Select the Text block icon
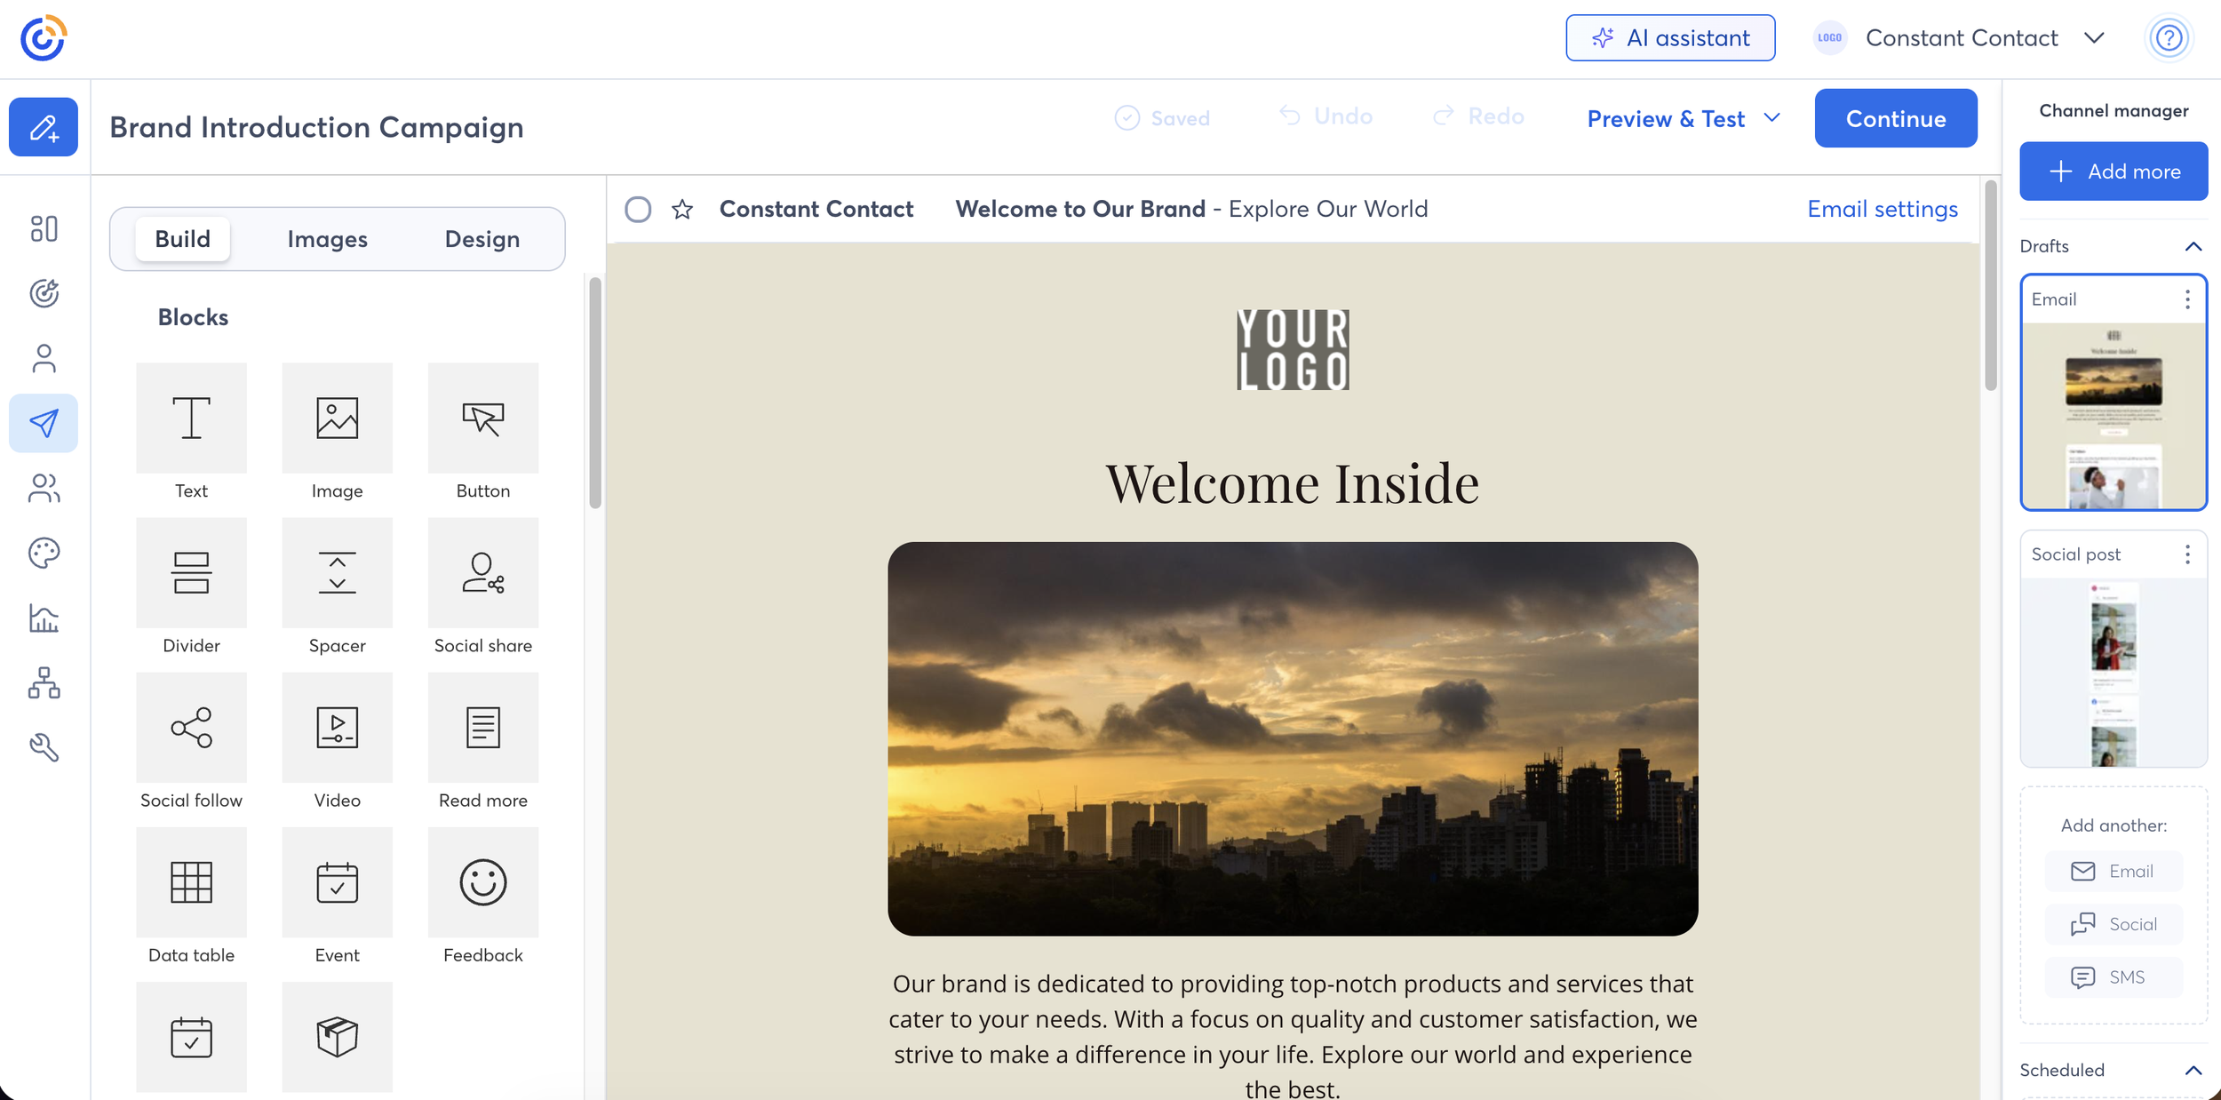This screenshot has width=2221, height=1100. point(191,418)
